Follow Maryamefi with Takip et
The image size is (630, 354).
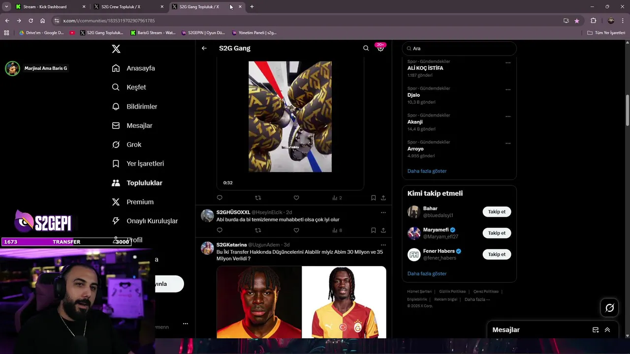coord(497,233)
